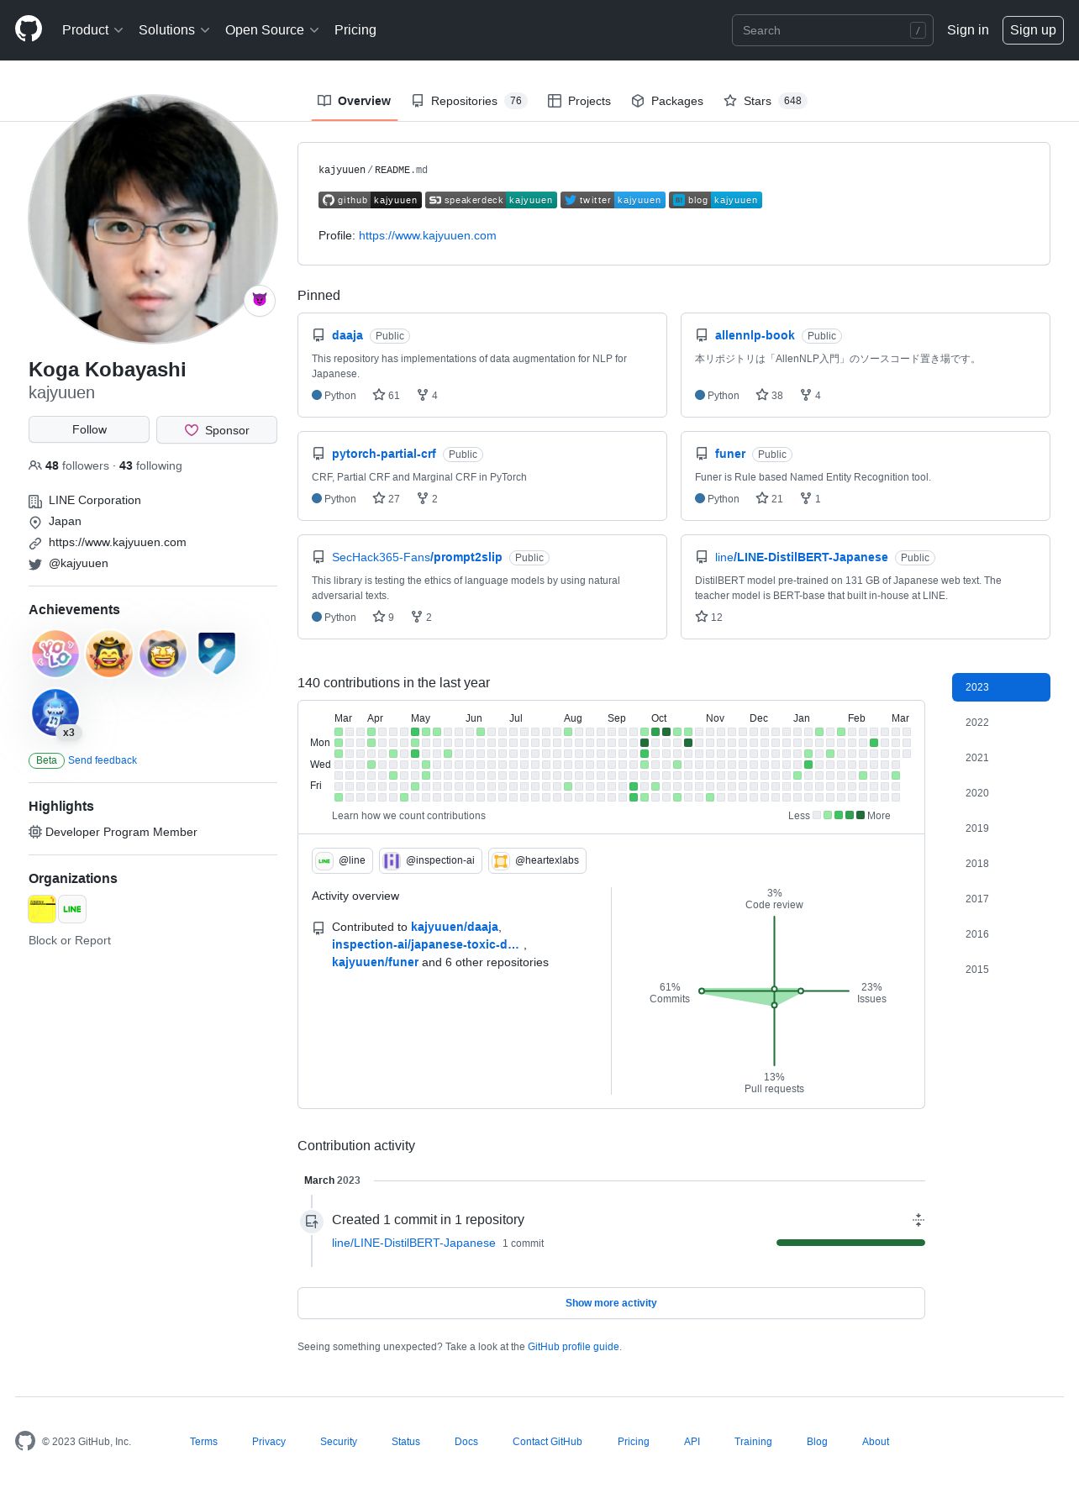This screenshot has height=1493, width=1079.
Task: Click the github kajyuuen badge
Action: coord(370,200)
